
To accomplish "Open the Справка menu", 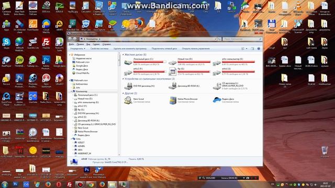I will click(106, 44).
